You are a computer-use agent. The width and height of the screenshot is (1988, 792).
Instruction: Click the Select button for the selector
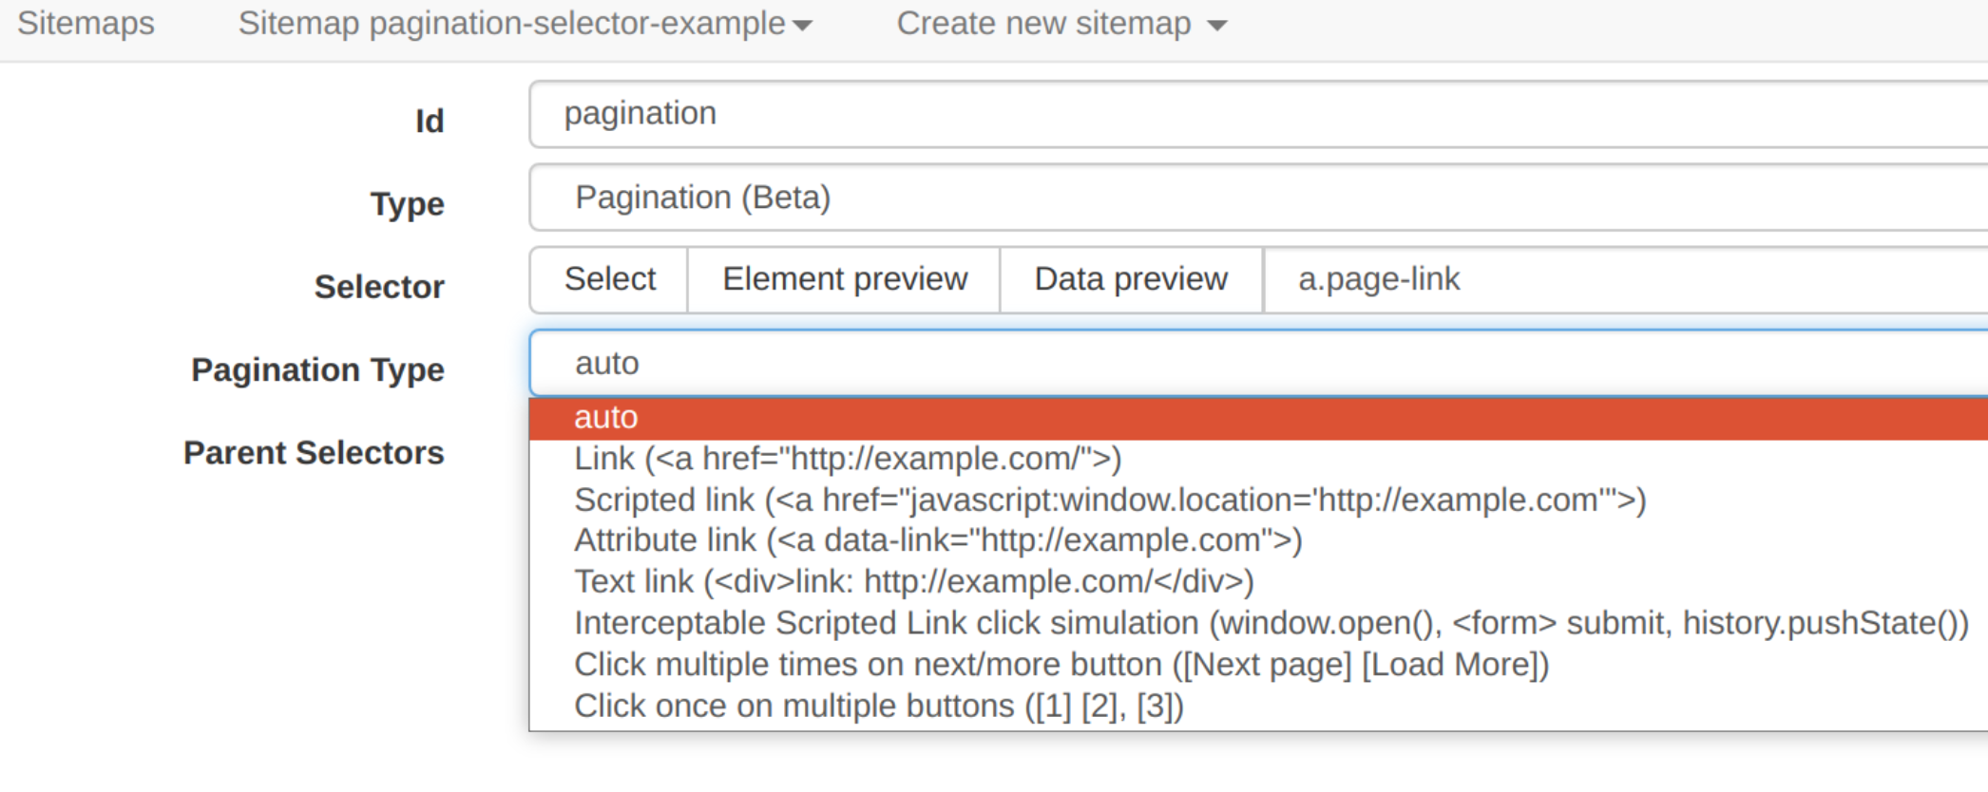(609, 278)
